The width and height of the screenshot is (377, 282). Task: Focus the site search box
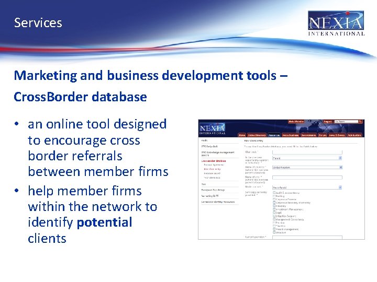click(346, 122)
